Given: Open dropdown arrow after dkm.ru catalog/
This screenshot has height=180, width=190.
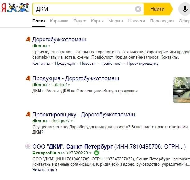Looking at the screenshot, I should point(69,85).
